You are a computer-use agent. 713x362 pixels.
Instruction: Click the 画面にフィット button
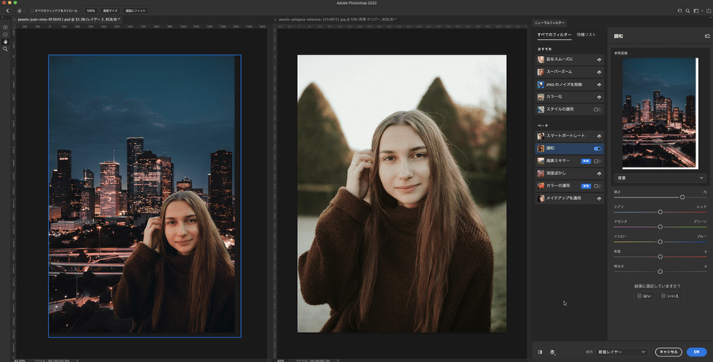point(135,10)
